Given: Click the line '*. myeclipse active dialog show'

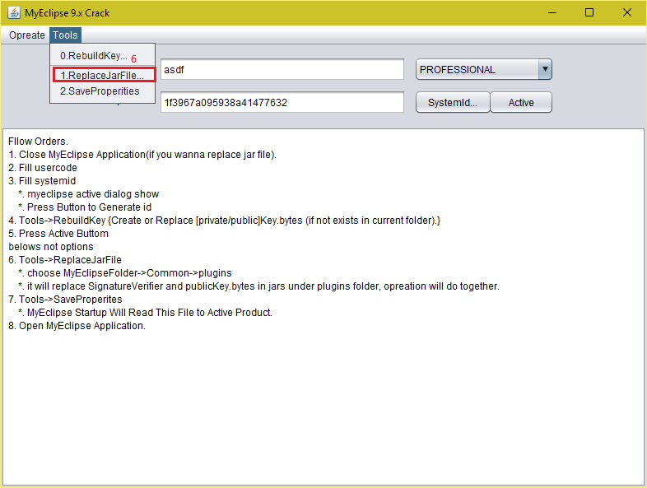Looking at the screenshot, I should coord(88,194).
